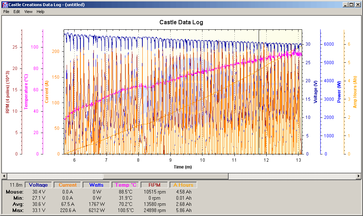
Task: Click the Mouse amp hours value 4.58 Ah
Action: [184, 192]
